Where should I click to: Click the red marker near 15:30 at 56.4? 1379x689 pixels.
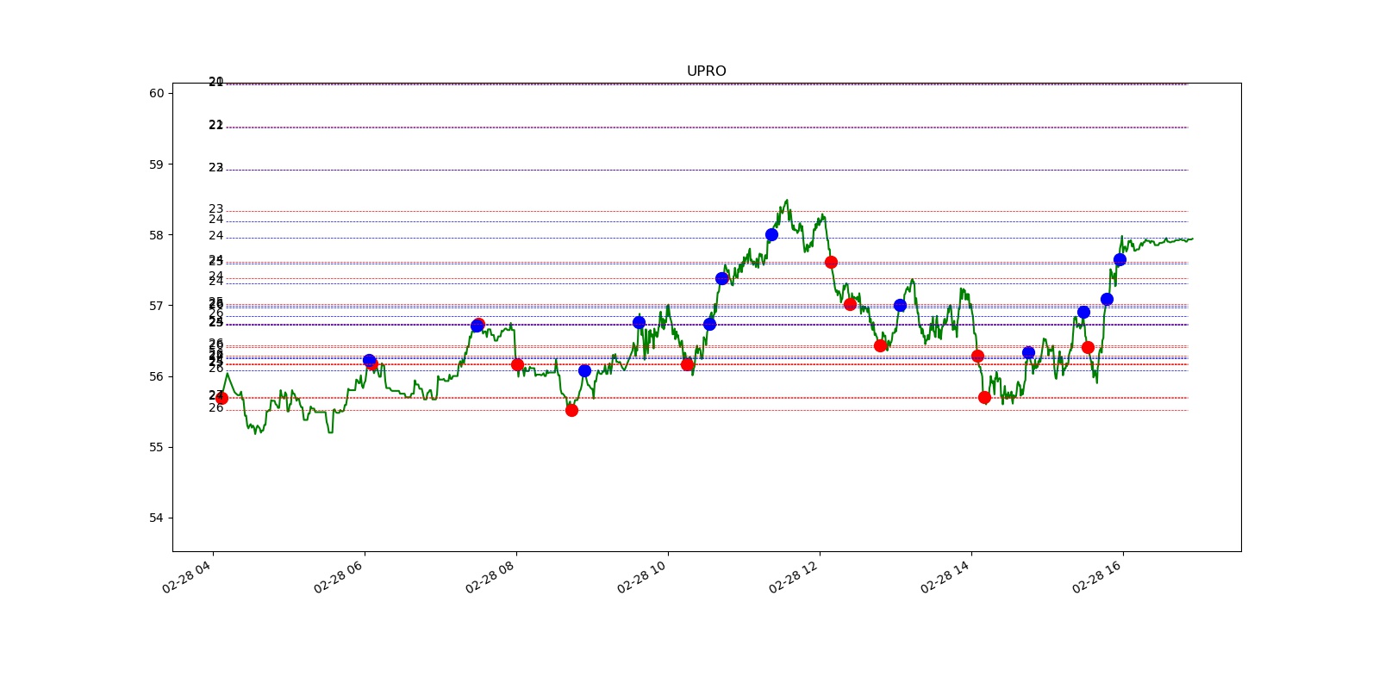click(x=1088, y=347)
